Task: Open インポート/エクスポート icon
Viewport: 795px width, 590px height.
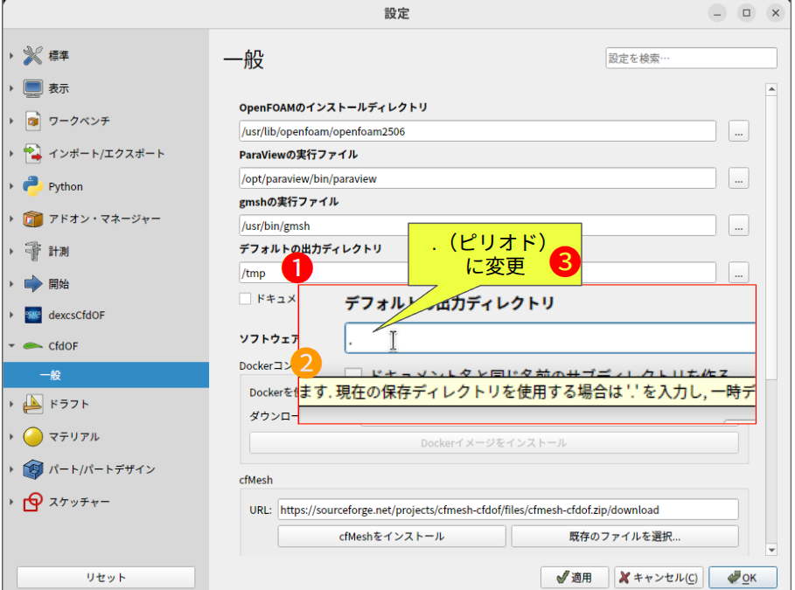Action: [33, 154]
